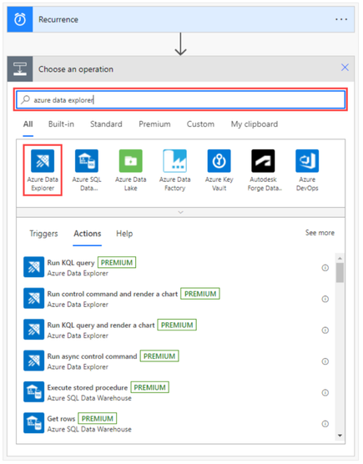Switch to the Built-in tab
Image resolution: width=363 pixels, height=464 pixels.
tap(61, 124)
